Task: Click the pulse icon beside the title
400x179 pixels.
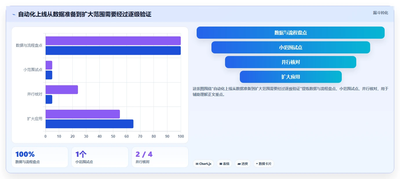Action: (14, 14)
